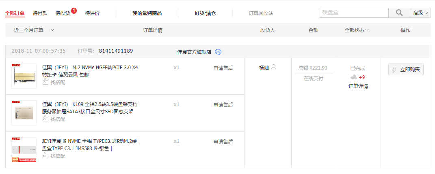Click the recipient name 杨灿
The width and height of the screenshot is (435, 174).
pyautogui.click(x=264, y=68)
